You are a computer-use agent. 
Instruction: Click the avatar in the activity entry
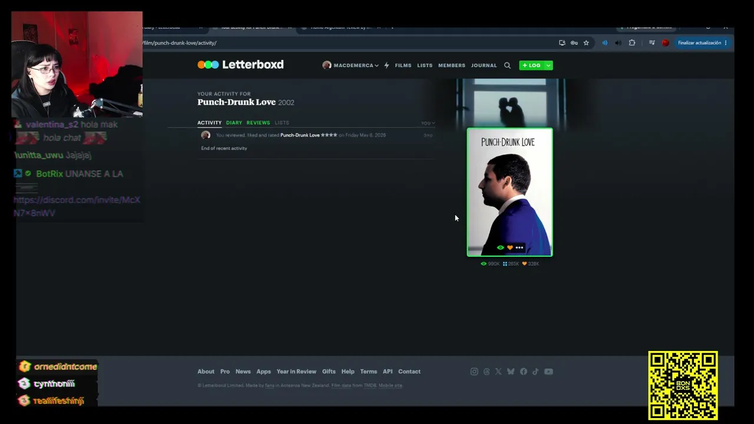click(206, 135)
